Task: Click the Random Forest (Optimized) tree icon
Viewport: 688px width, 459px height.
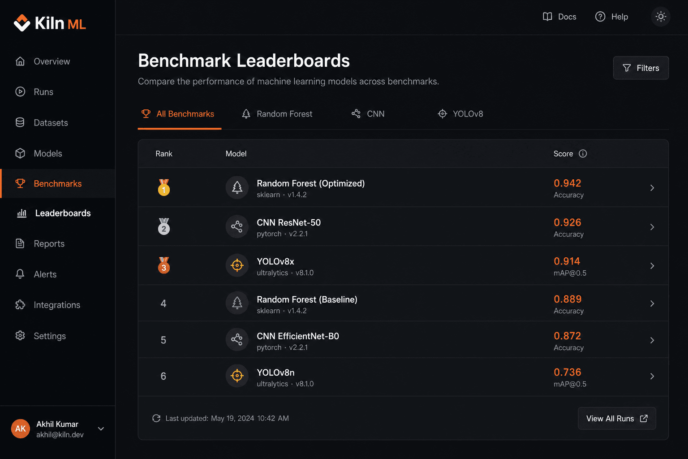Action: [237, 187]
